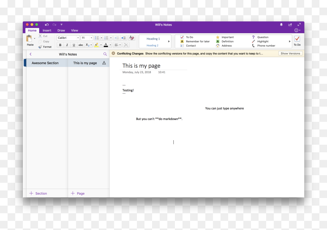Apply the Contact tag

click(x=188, y=46)
